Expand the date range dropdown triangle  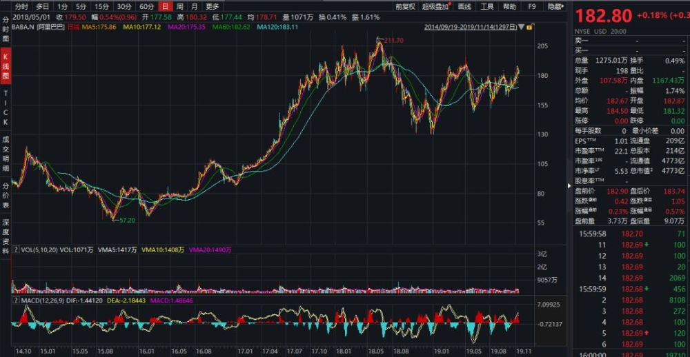coord(522,27)
